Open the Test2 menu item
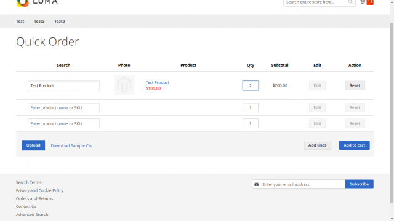Image resolution: width=394 pixels, height=221 pixels. [39, 21]
